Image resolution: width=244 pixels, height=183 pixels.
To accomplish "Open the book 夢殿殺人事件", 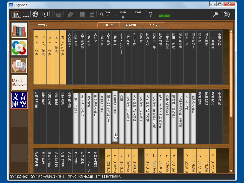I will tap(193, 118).
